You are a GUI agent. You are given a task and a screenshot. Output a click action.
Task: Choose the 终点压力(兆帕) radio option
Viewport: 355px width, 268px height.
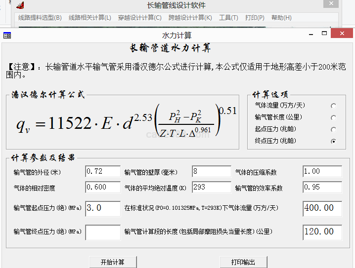333,141
